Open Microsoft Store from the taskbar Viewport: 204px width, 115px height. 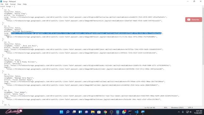click(99, 112)
